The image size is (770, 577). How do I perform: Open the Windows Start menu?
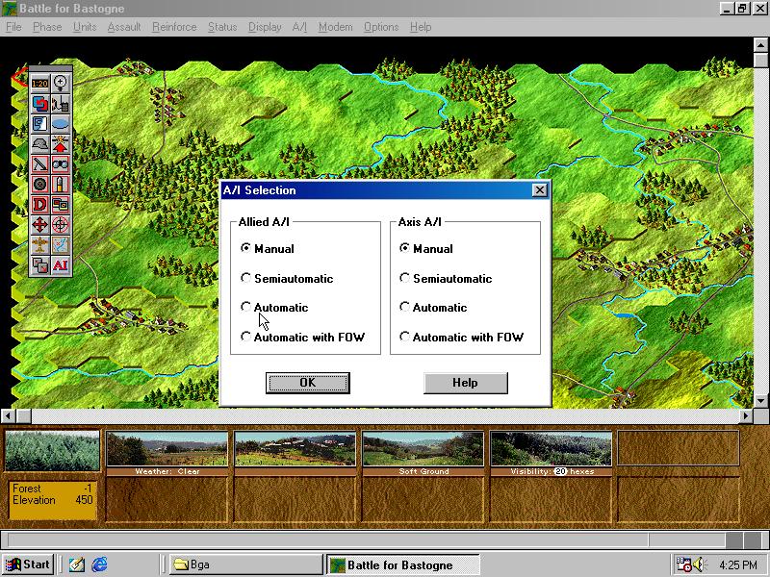point(29,564)
